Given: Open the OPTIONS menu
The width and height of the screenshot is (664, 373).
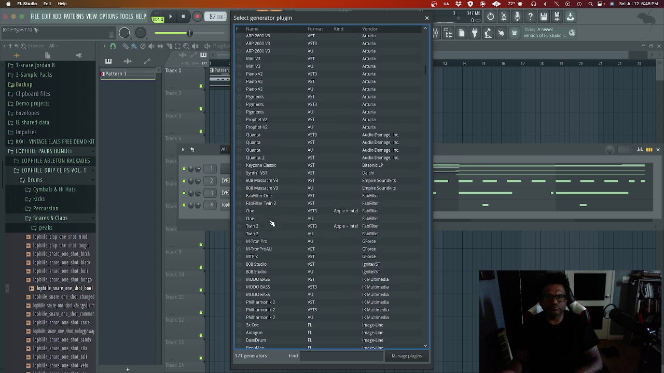Looking at the screenshot, I should pyautogui.click(x=108, y=17).
